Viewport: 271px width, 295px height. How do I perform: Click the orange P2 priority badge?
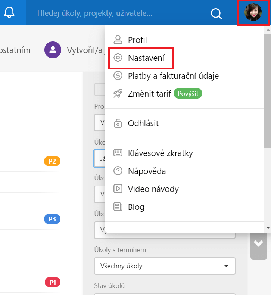pos(52,161)
